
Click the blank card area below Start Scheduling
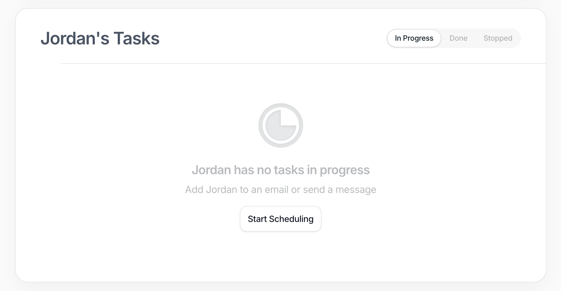coord(280,256)
